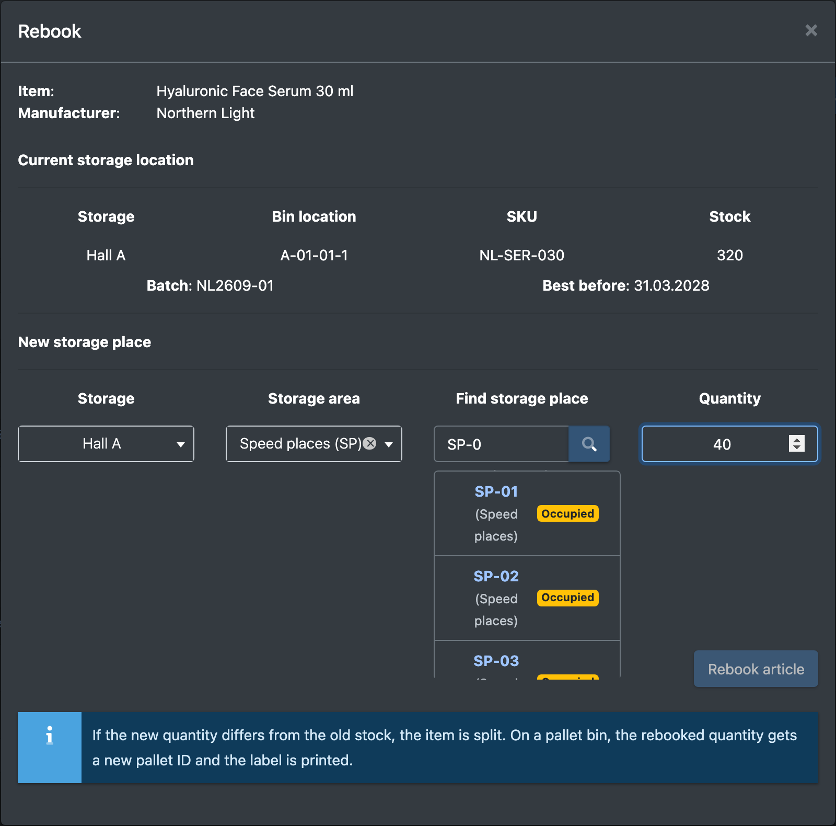Click the Rebook article button
The width and height of the screenshot is (836, 826).
point(756,669)
